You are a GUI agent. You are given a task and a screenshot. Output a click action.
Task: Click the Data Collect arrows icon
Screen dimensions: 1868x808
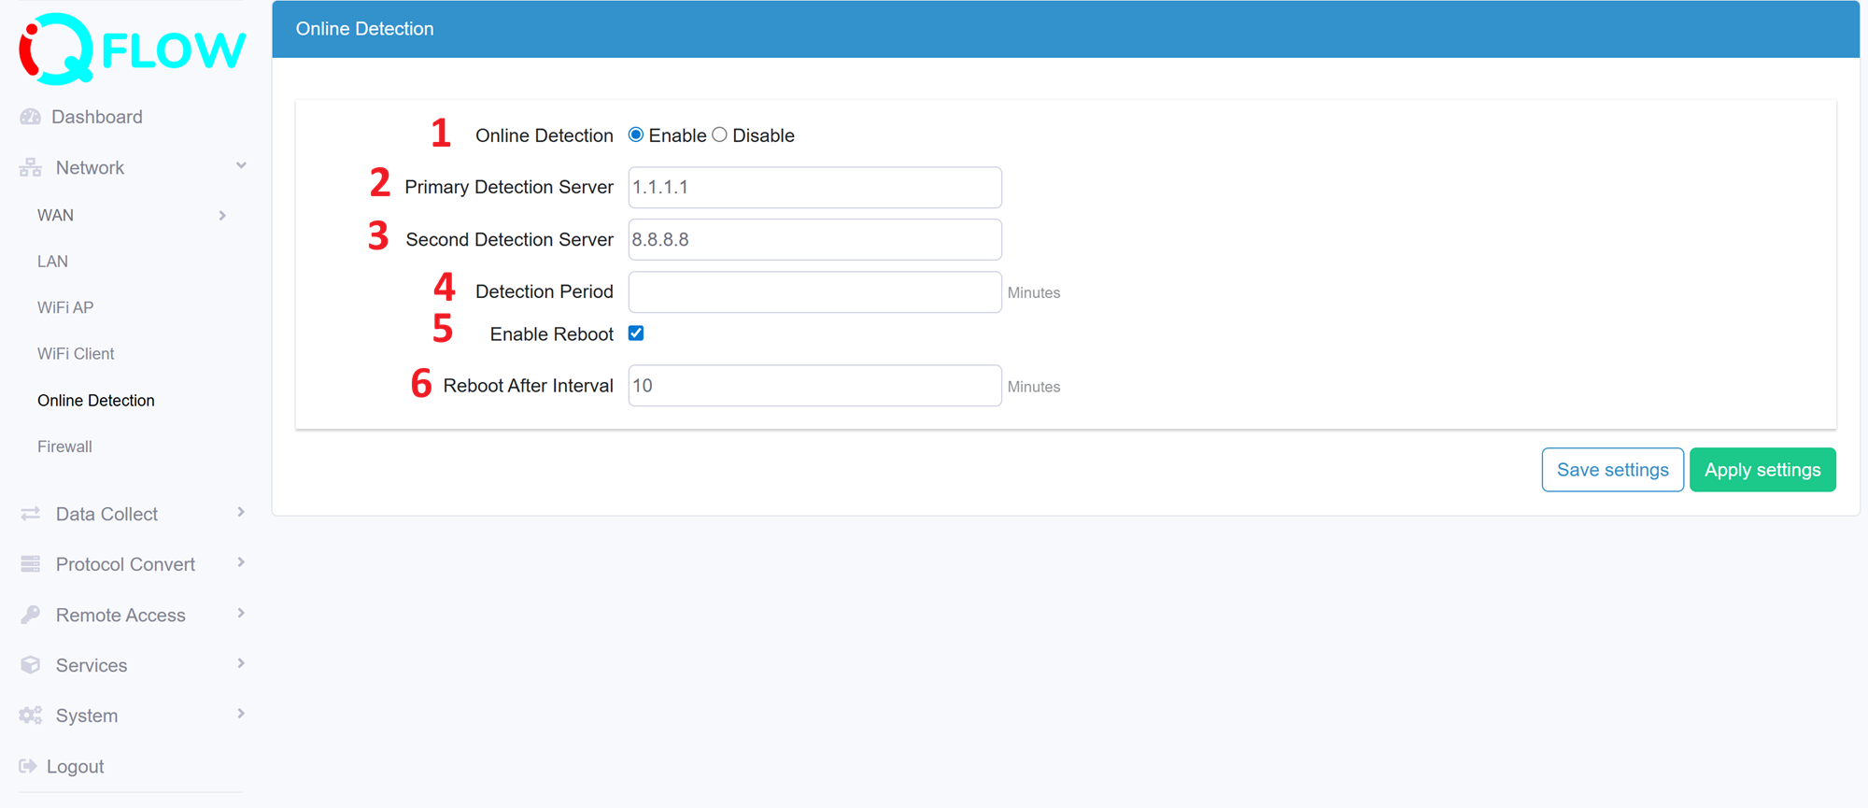pos(31,514)
